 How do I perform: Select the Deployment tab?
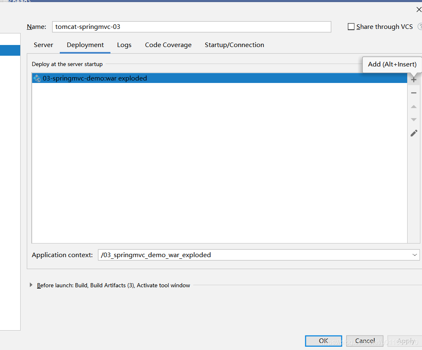click(x=85, y=45)
